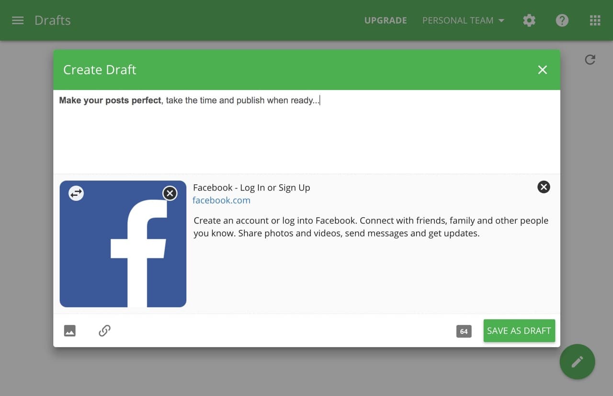Screen dimensions: 613x396
Task: Open the help question mark icon
Action: [x=562, y=21]
